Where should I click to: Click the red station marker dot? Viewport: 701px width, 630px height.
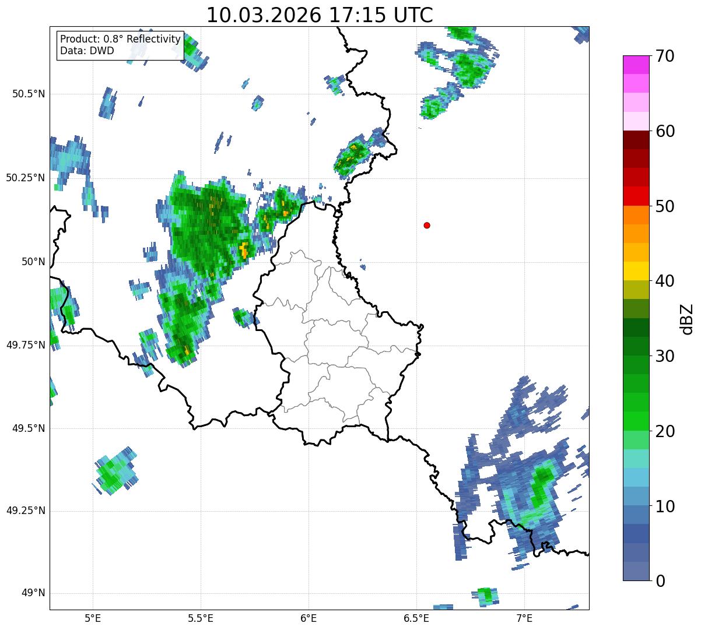point(427,226)
